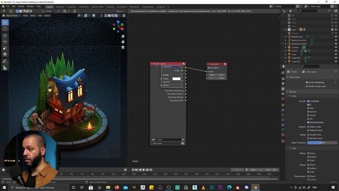Open Photoshop from the taskbar
This screenshot has width=339, height=191.
coord(212,187)
